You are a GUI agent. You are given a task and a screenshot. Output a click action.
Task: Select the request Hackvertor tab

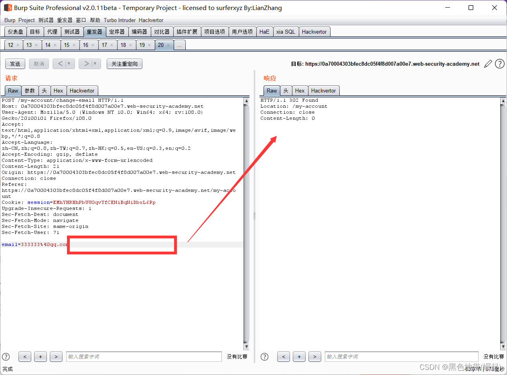click(82, 91)
